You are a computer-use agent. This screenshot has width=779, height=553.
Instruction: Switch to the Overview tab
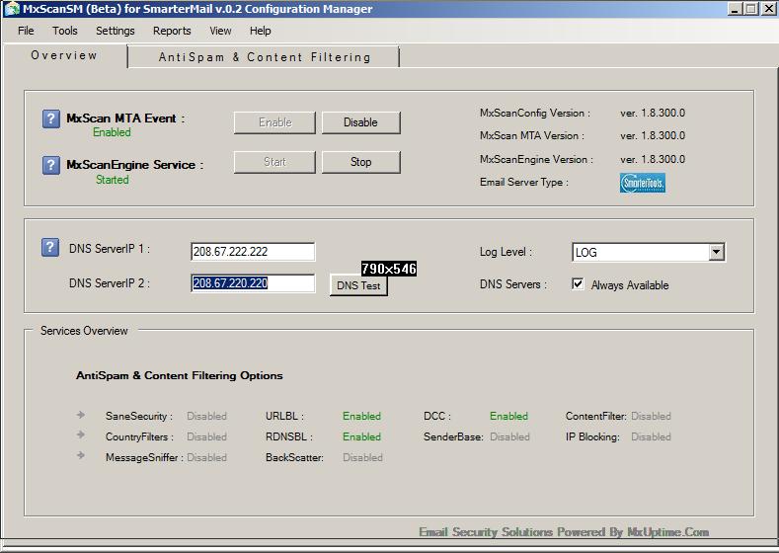(x=64, y=55)
